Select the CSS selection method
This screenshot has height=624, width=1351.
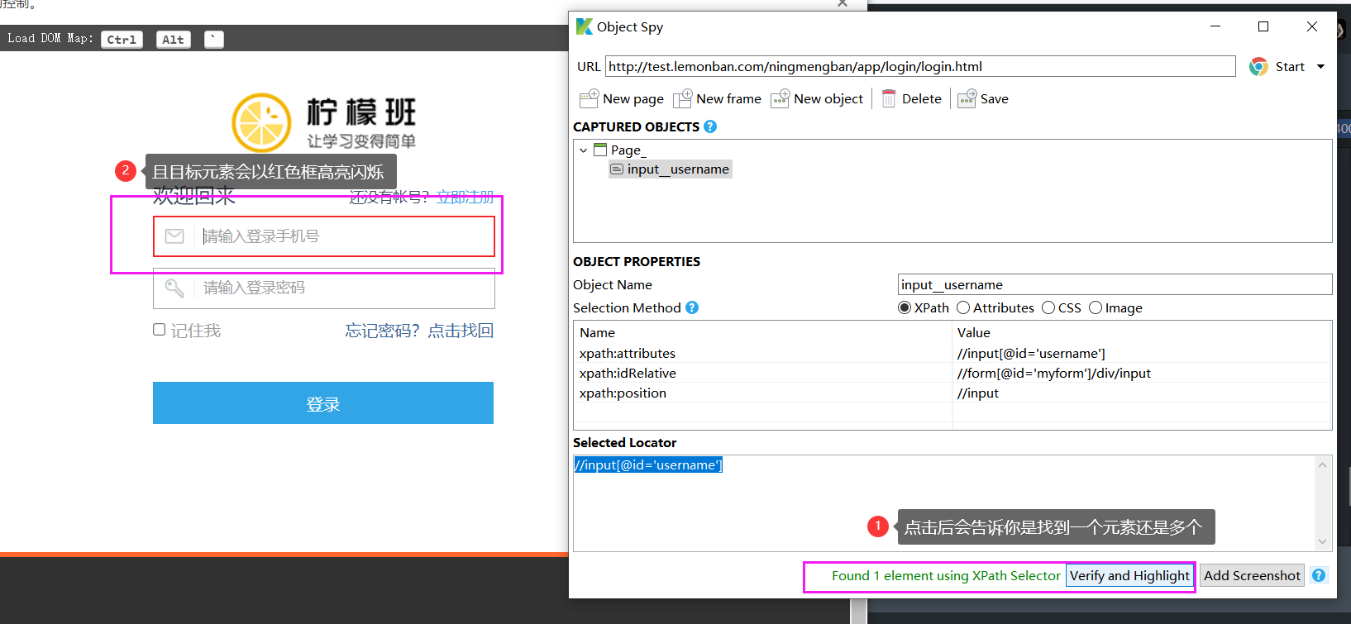(1062, 307)
